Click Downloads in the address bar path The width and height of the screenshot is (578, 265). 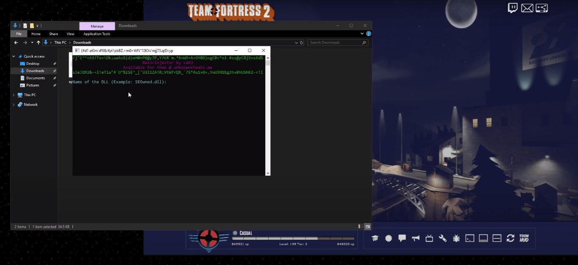pyautogui.click(x=82, y=42)
